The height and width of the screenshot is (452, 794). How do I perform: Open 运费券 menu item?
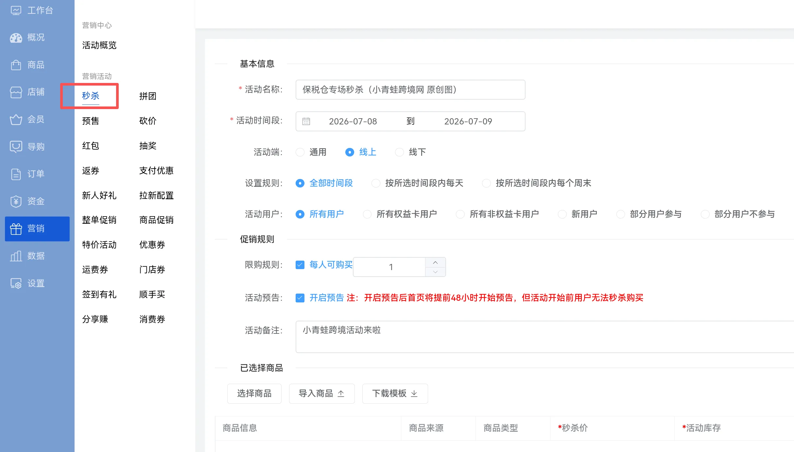(95, 270)
